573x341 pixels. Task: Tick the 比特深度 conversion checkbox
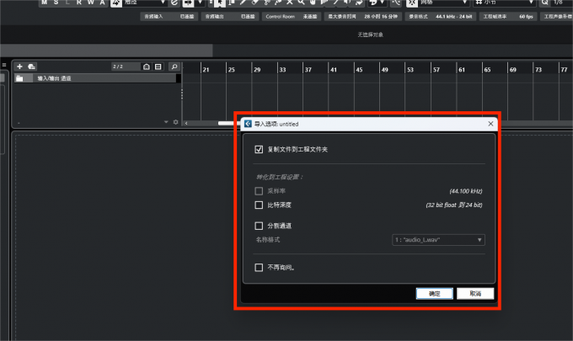[x=259, y=205]
